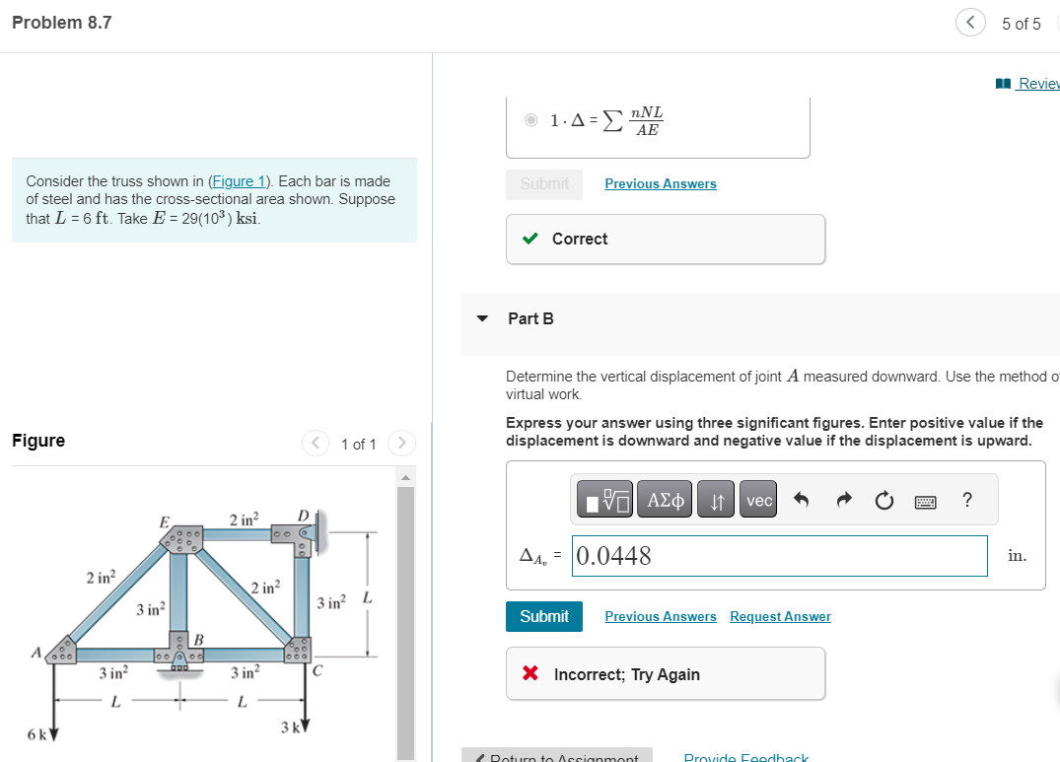Click Request Answer
The width and height of the screenshot is (1060, 762).
[780, 615]
